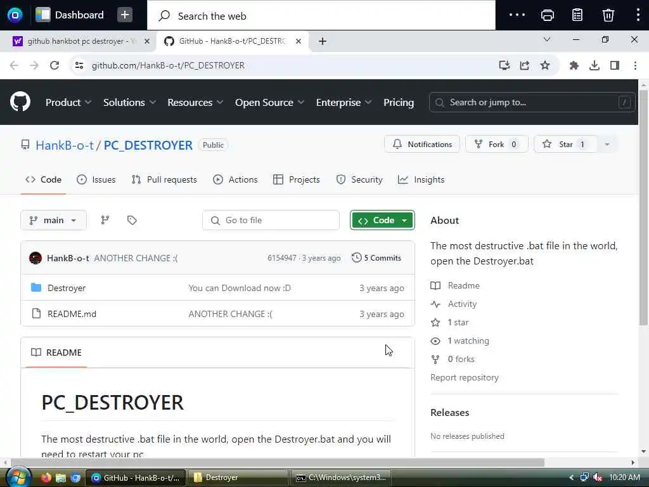649x487 pixels.
Task: Open star lists dropdown arrow
Action: pos(607,144)
